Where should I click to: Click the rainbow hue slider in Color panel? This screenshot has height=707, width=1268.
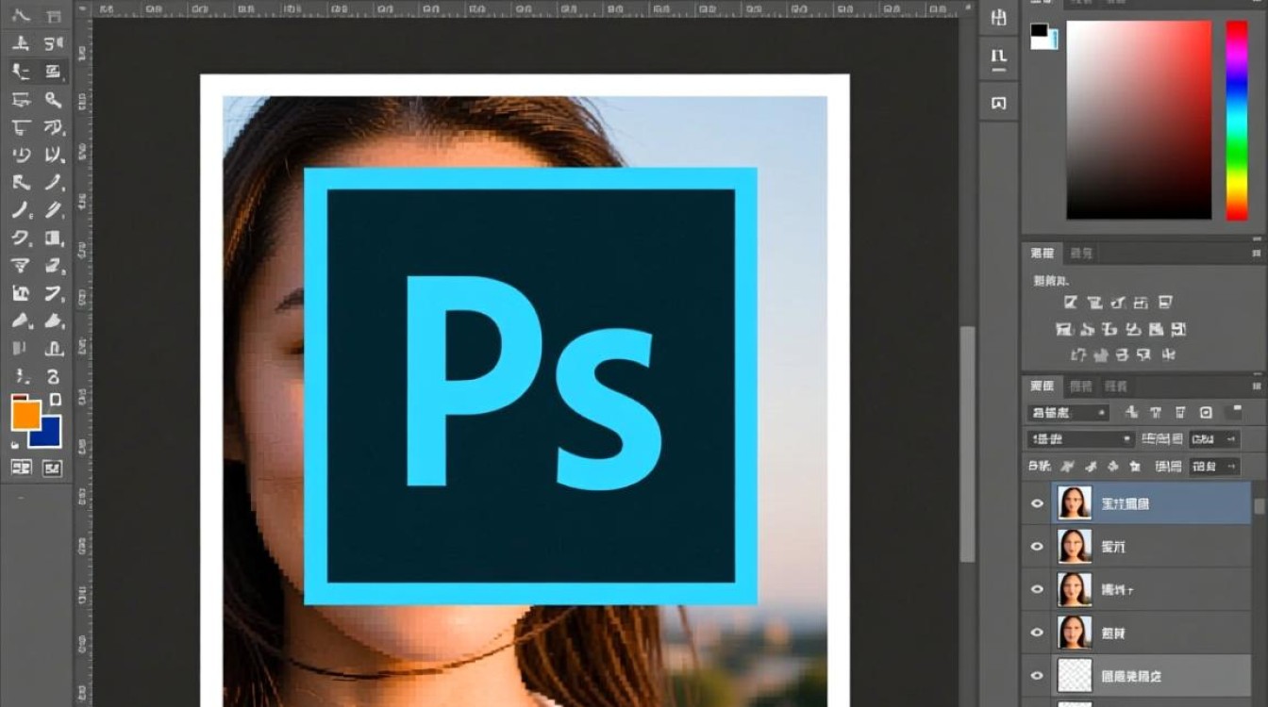click(x=1236, y=121)
